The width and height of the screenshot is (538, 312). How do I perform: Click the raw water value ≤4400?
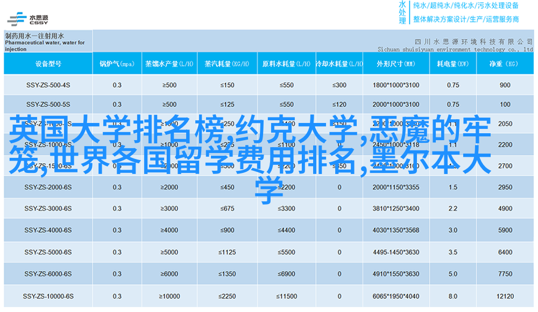click(x=287, y=230)
